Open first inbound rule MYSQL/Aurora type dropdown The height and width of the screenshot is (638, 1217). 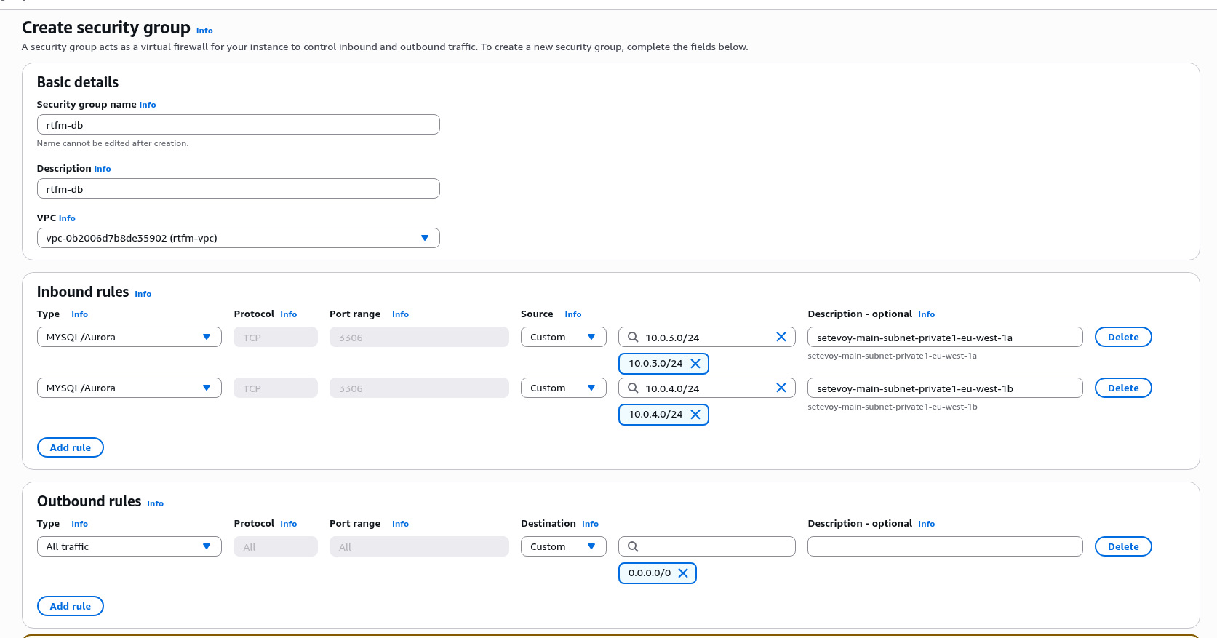[129, 337]
